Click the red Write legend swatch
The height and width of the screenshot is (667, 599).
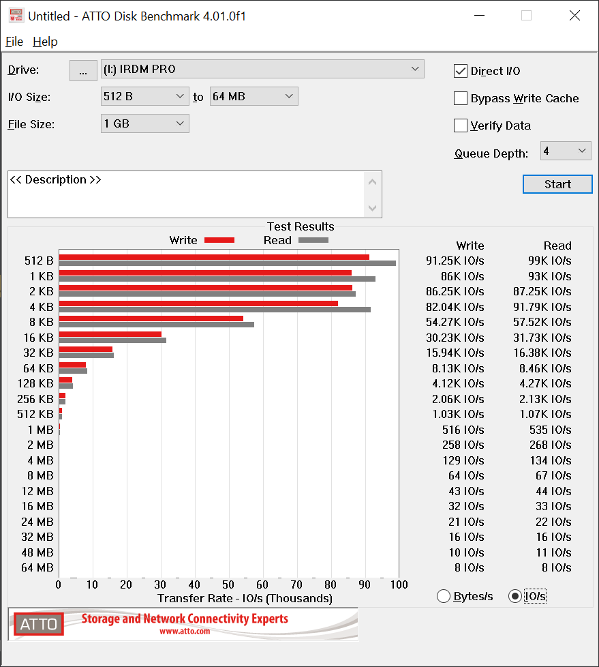point(219,240)
